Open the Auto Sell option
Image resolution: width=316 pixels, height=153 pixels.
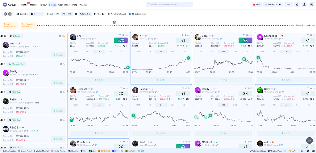[85, 14]
